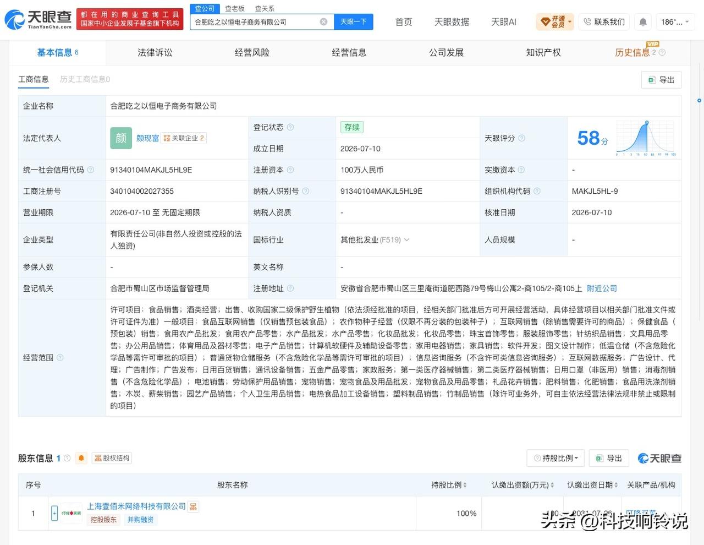Open the 开通会员 dropdown arrow
Image resolution: width=704 pixels, height=545 pixels.
pyautogui.click(x=570, y=22)
